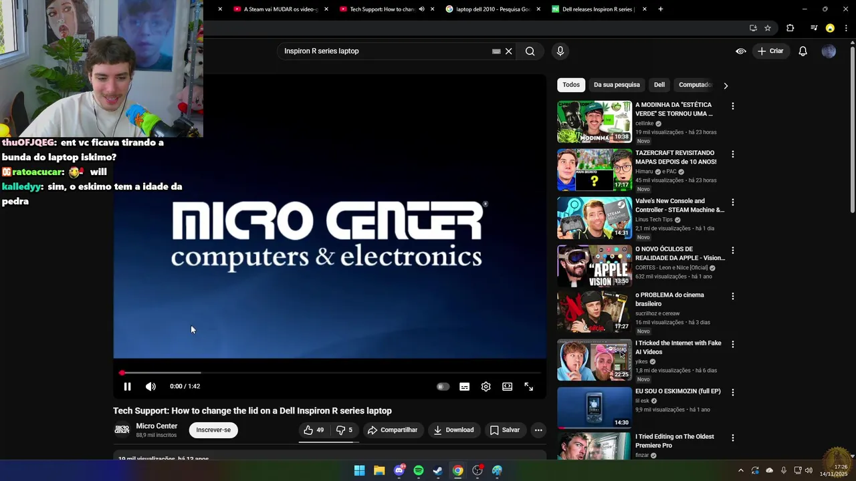Screen dimensions: 856x481
Task: Dislike the video with 5 dislikes
Action: point(344,430)
